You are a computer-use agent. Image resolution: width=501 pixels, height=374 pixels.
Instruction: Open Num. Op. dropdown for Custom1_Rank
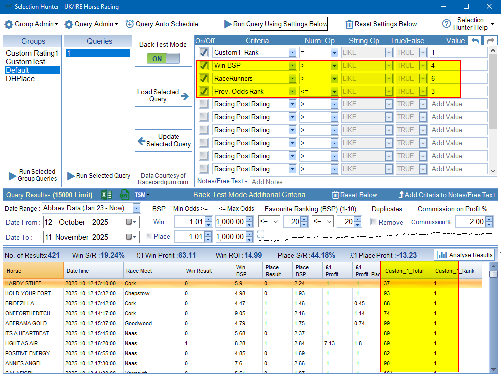(334, 52)
